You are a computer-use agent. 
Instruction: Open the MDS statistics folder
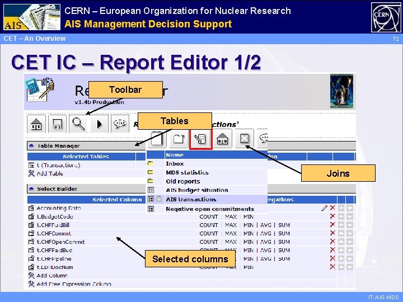(x=187, y=172)
